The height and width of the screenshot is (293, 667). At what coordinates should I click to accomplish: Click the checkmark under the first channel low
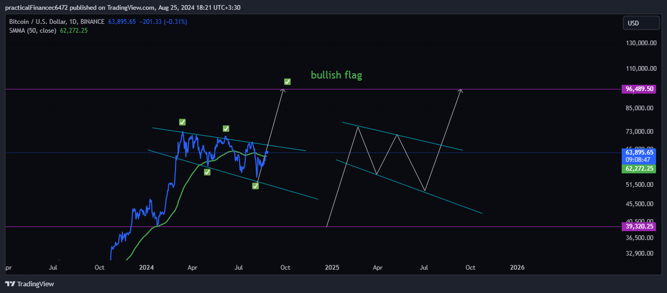(x=207, y=172)
